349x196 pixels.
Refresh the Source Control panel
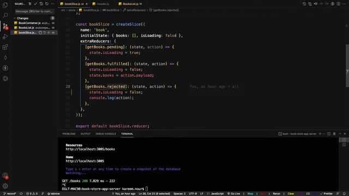pos(47,4)
